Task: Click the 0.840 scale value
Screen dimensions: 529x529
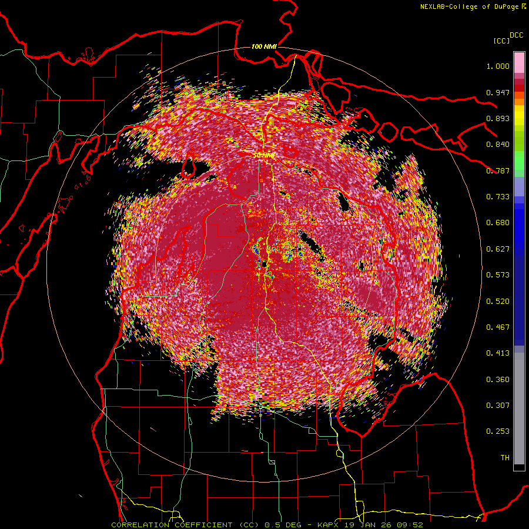Action: point(498,145)
